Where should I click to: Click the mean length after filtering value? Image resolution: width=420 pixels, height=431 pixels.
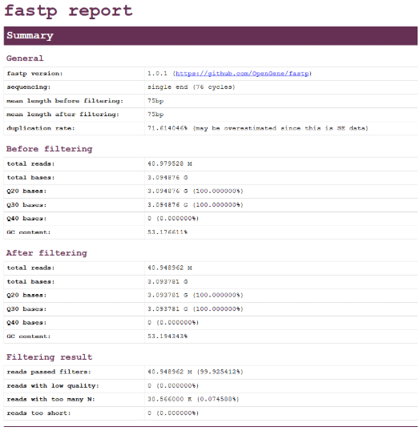(155, 115)
